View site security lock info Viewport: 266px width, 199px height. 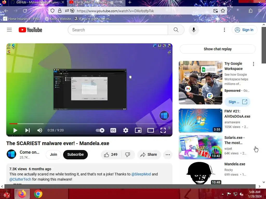[60, 11]
